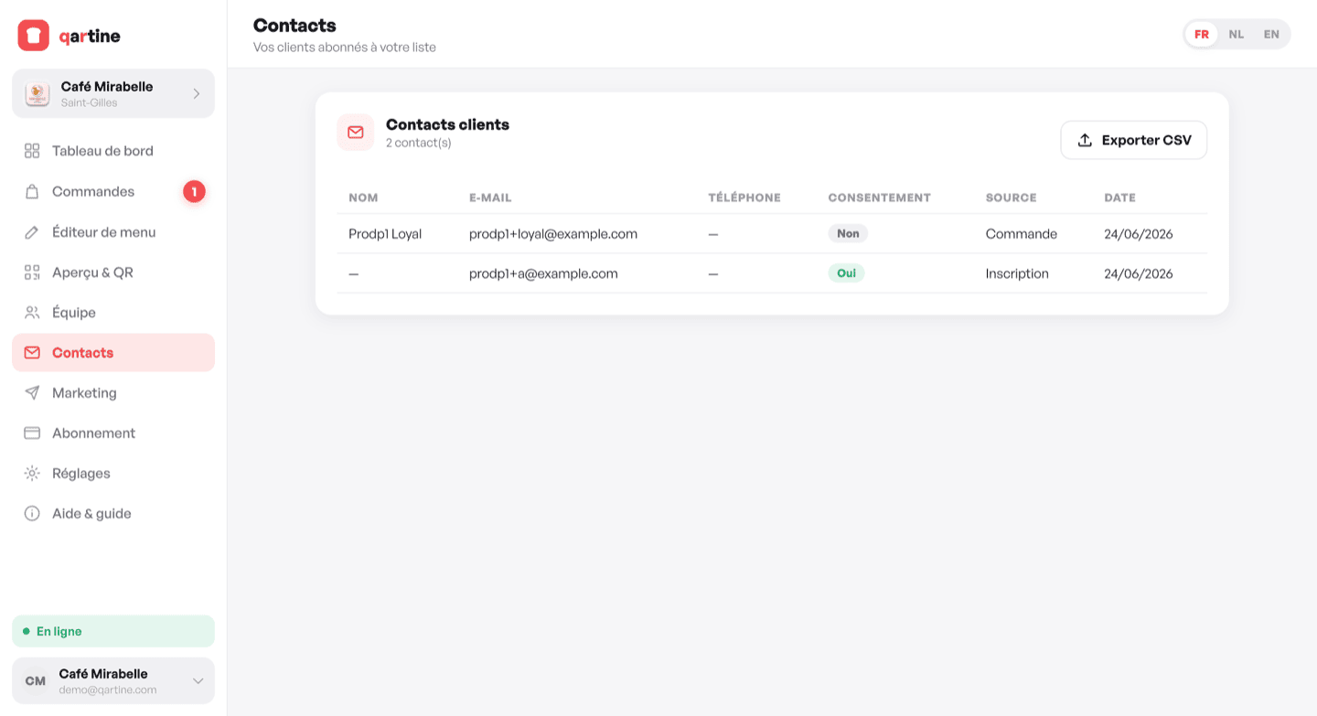The width and height of the screenshot is (1317, 716).
Task: Go to Réglages
Action: (x=113, y=474)
